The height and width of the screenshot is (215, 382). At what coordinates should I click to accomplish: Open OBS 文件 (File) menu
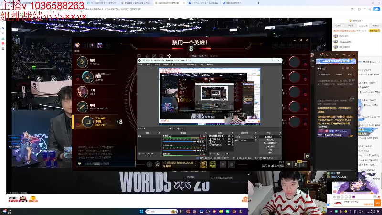click(141, 64)
